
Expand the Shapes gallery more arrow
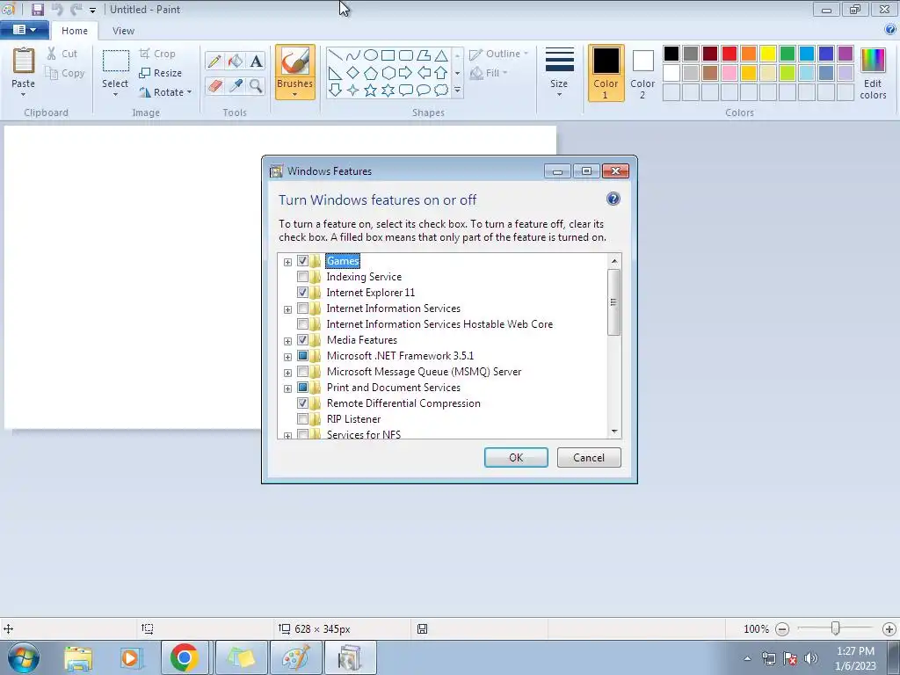(x=457, y=91)
